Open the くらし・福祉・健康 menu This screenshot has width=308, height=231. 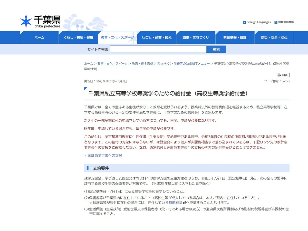[78, 37]
